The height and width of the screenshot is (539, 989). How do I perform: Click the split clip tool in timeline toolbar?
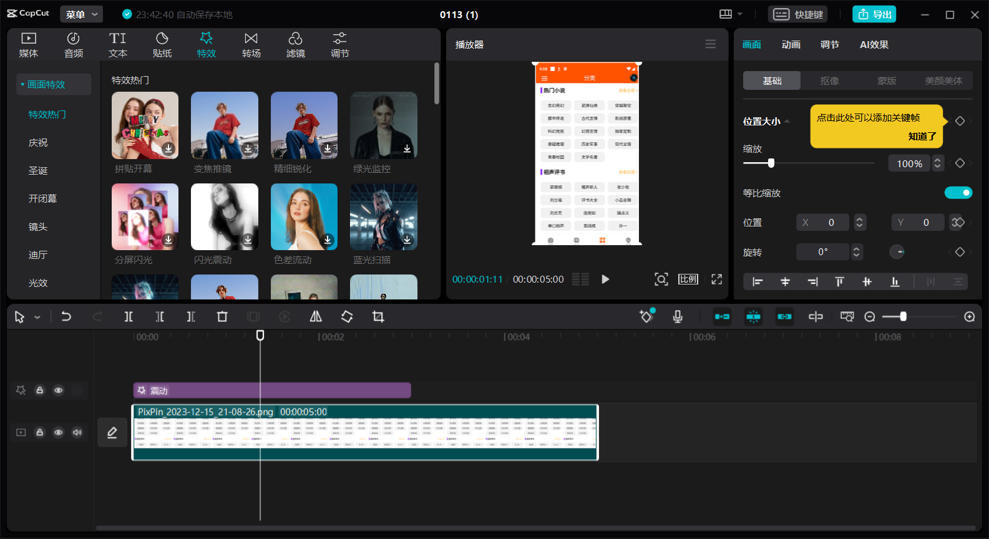[129, 317]
